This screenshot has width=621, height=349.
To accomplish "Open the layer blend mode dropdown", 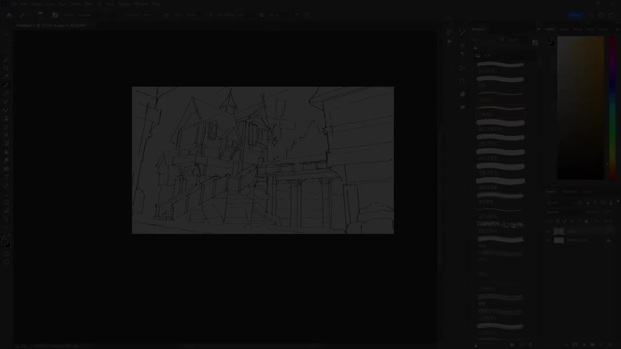I will 563,212.
